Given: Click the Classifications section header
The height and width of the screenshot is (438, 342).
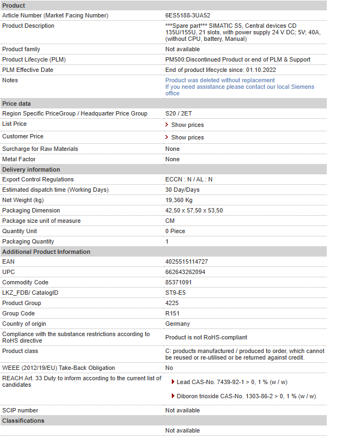Looking at the screenshot, I should tap(164, 421).
